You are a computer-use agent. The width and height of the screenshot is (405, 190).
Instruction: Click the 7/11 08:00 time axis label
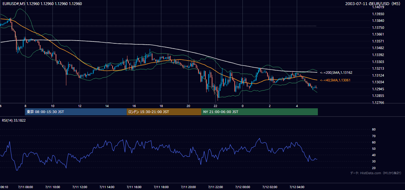[25, 187]
